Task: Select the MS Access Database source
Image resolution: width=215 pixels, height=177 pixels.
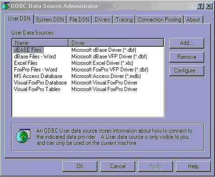Action: coord(38,76)
